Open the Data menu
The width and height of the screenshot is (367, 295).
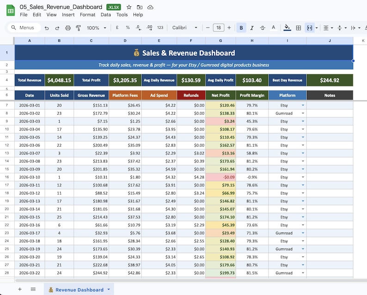point(106,15)
